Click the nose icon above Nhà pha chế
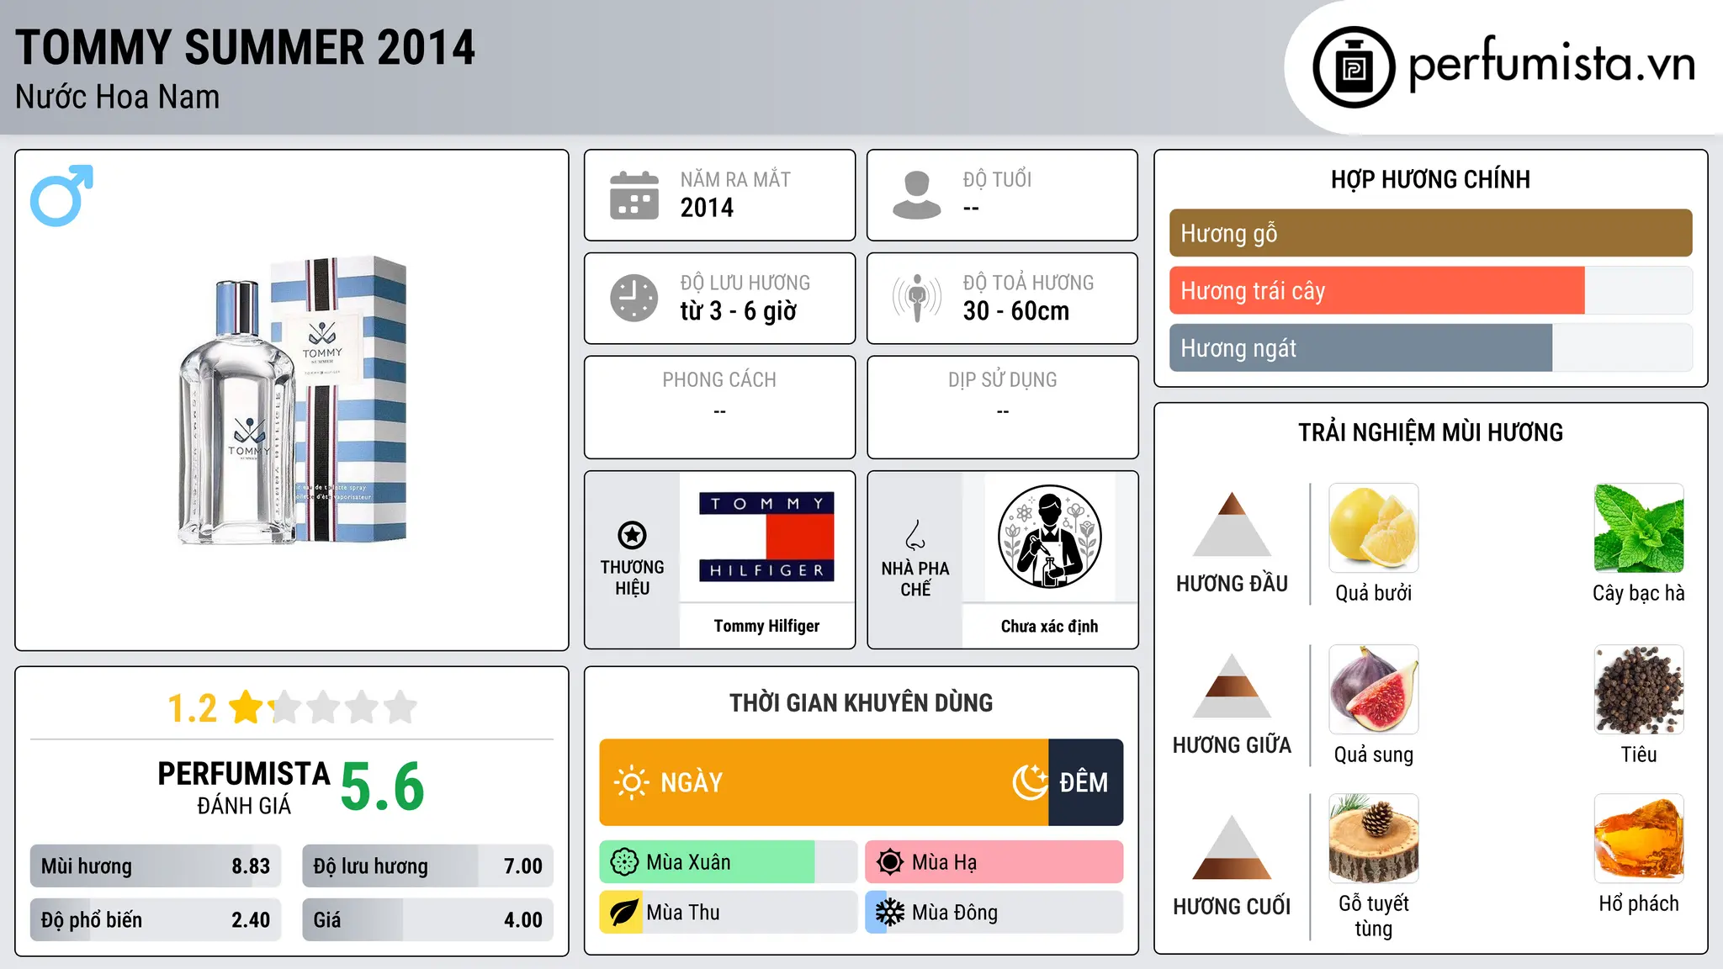The width and height of the screenshot is (1723, 969). point(915,535)
